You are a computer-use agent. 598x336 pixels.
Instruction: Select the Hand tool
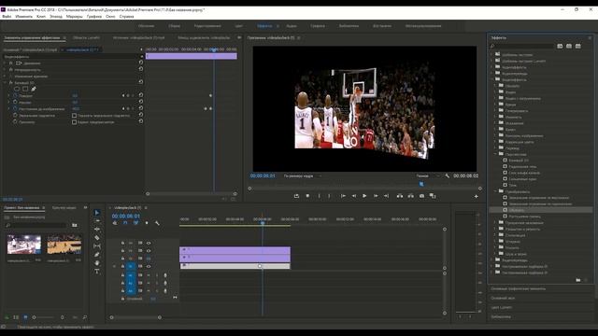click(97, 263)
